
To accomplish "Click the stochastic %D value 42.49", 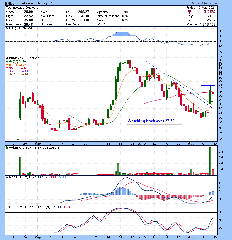I will coord(68,207).
